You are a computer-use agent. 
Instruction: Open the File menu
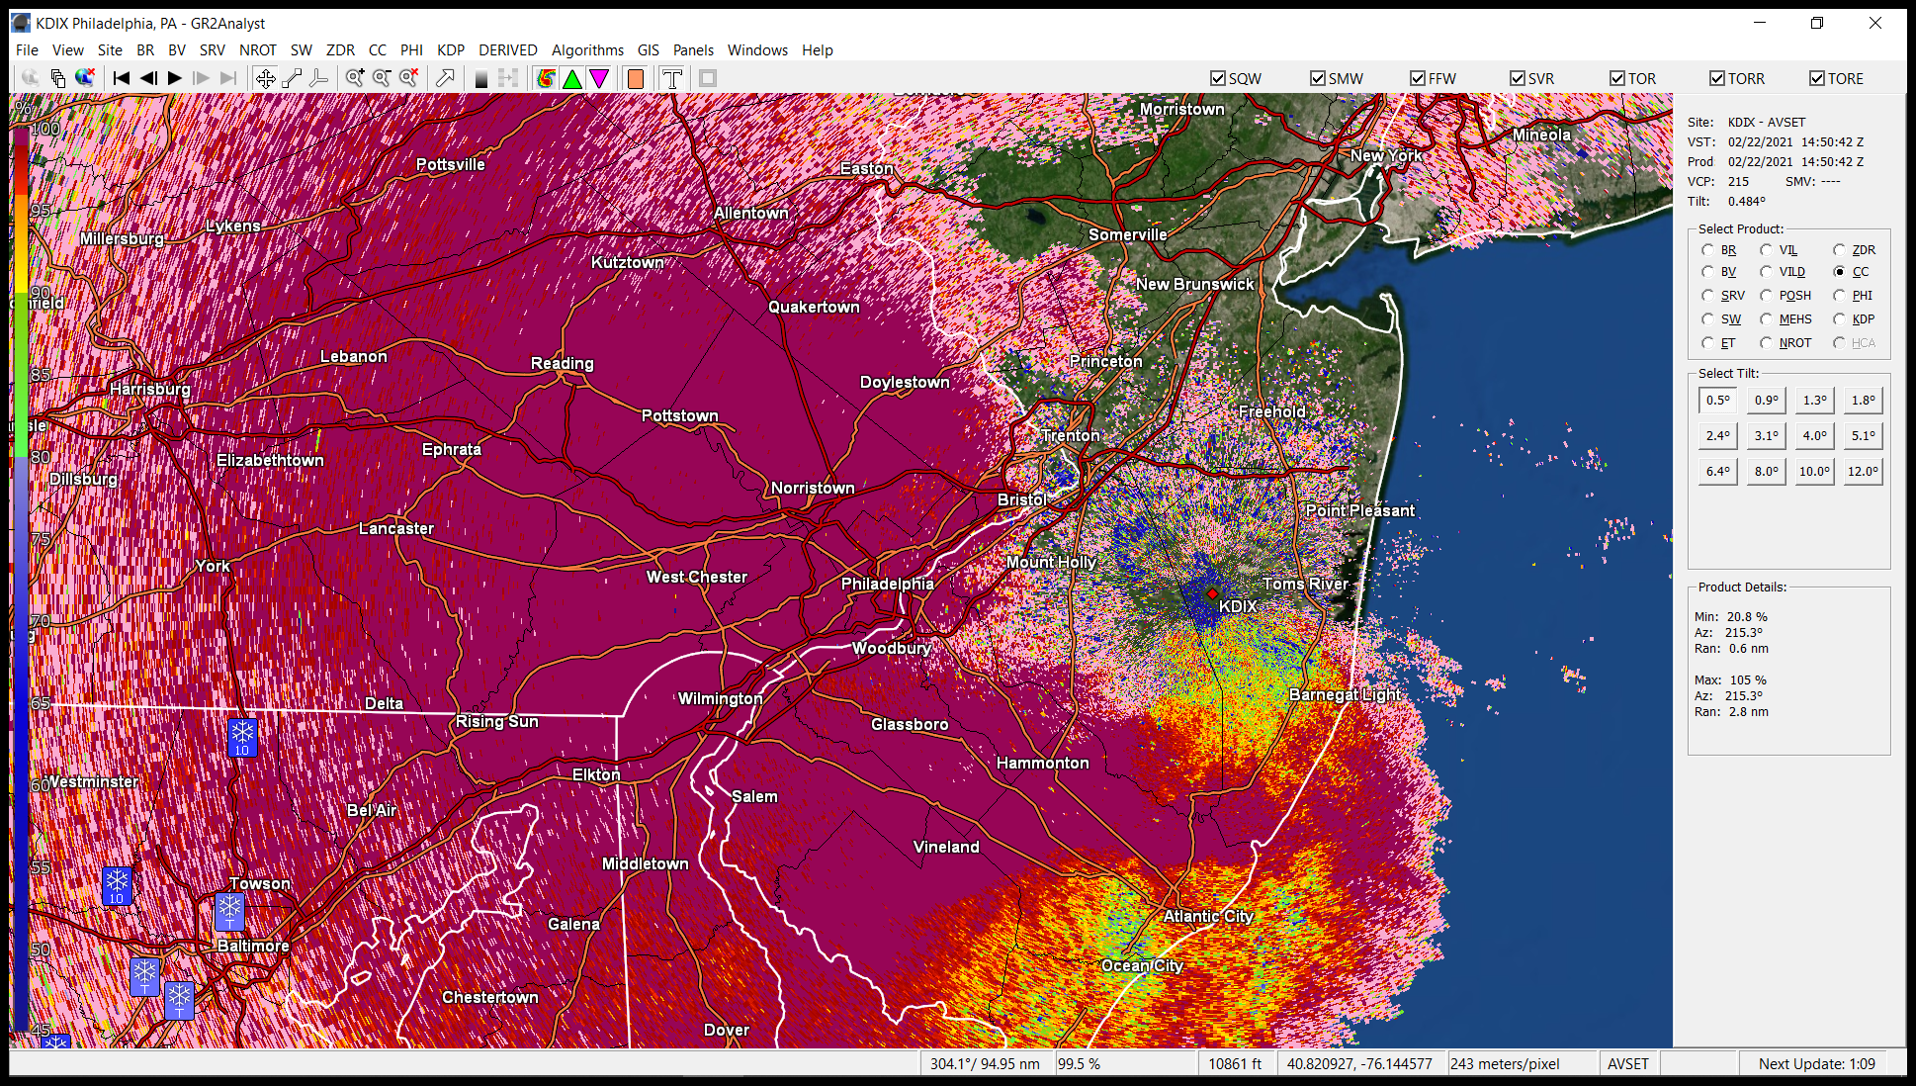(x=27, y=50)
